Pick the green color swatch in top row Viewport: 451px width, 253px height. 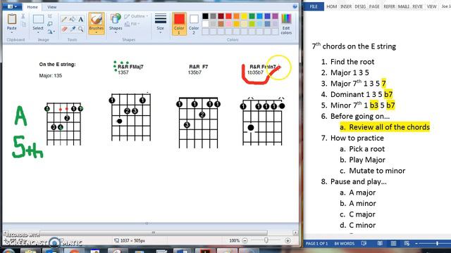(252, 16)
